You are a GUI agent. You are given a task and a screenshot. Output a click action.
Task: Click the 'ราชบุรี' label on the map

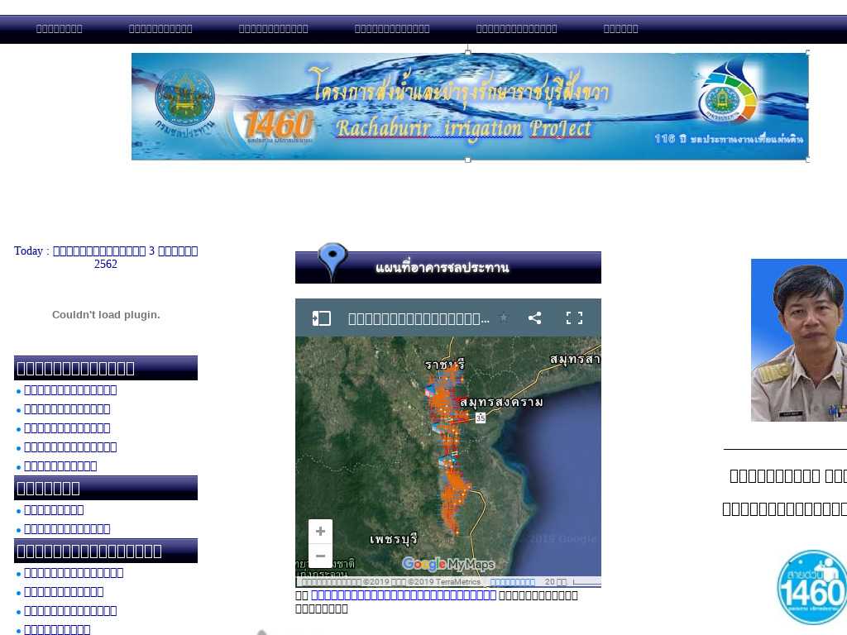click(444, 365)
